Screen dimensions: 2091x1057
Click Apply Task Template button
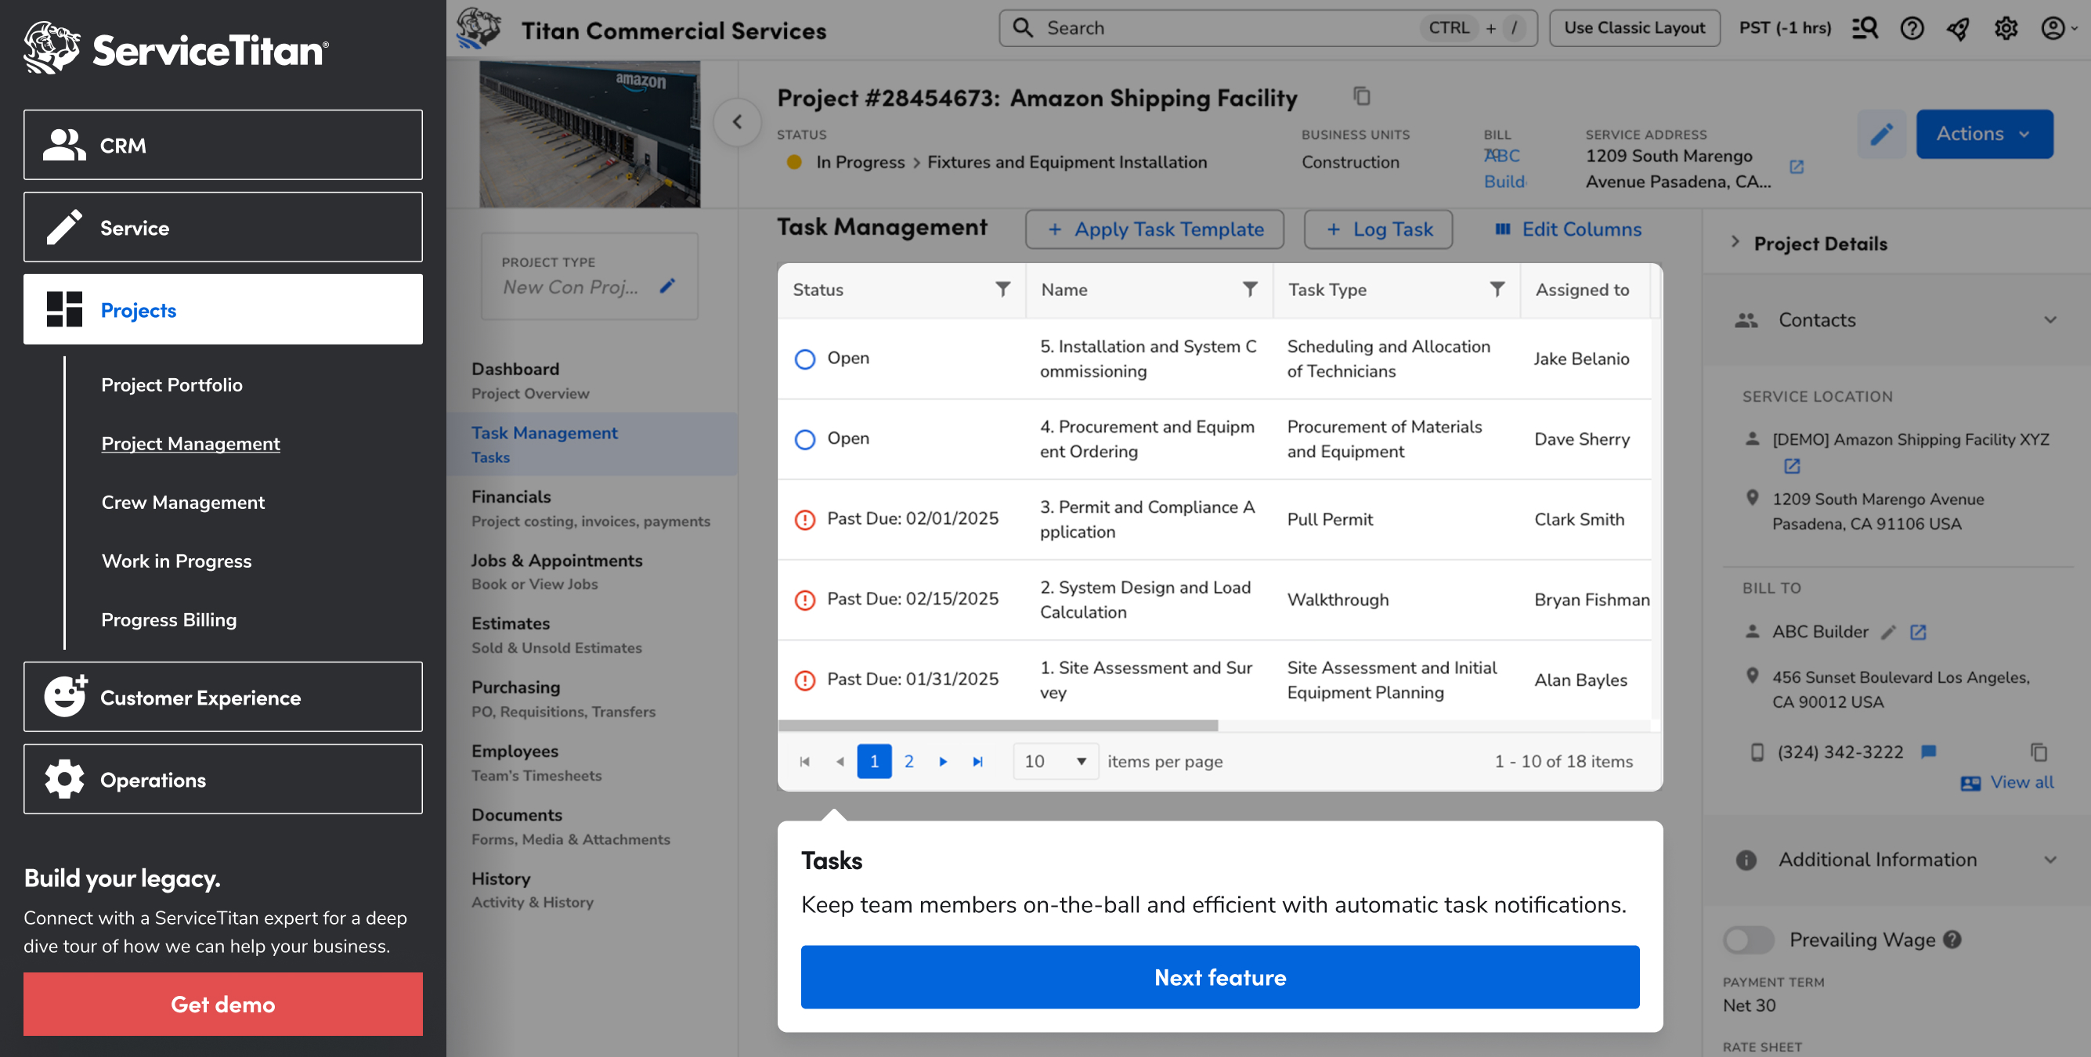(1154, 229)
